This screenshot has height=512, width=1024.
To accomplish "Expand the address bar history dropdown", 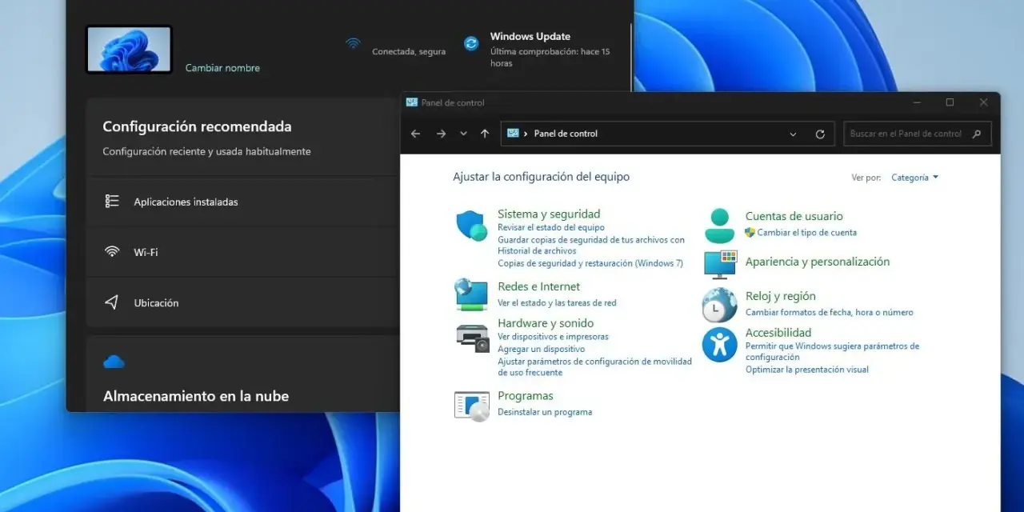I will [793, 134].
